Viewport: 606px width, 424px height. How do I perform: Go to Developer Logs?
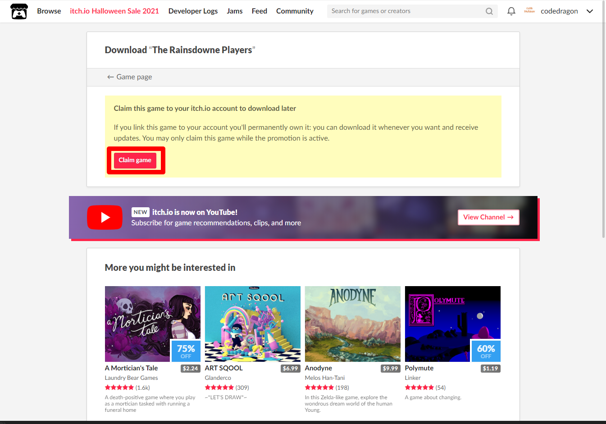point(193,11)
